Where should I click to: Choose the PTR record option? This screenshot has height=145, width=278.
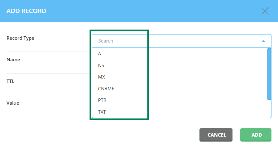click(x=180, y=100)
